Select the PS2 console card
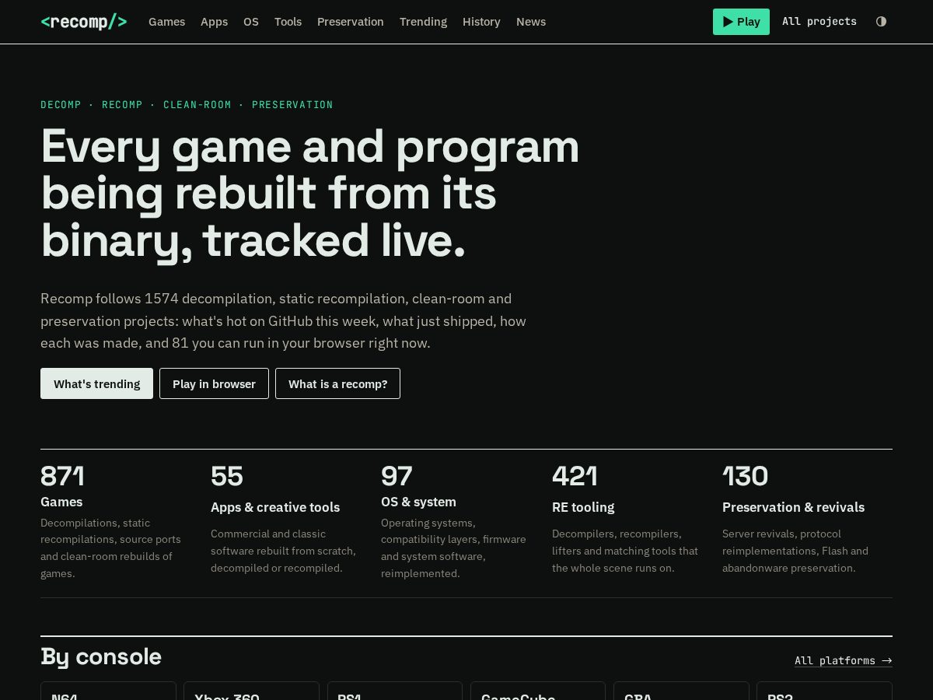This screenshot has height=700, width=933. (824, 691)
